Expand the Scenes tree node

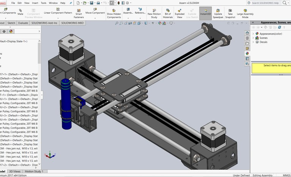[x=253, y=38]
